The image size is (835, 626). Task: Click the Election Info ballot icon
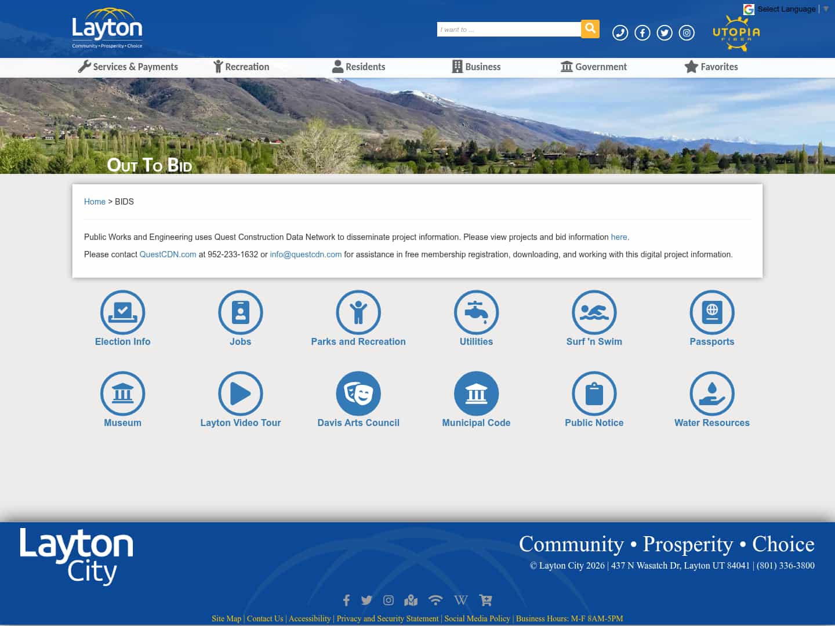click(x=122, y=312)
